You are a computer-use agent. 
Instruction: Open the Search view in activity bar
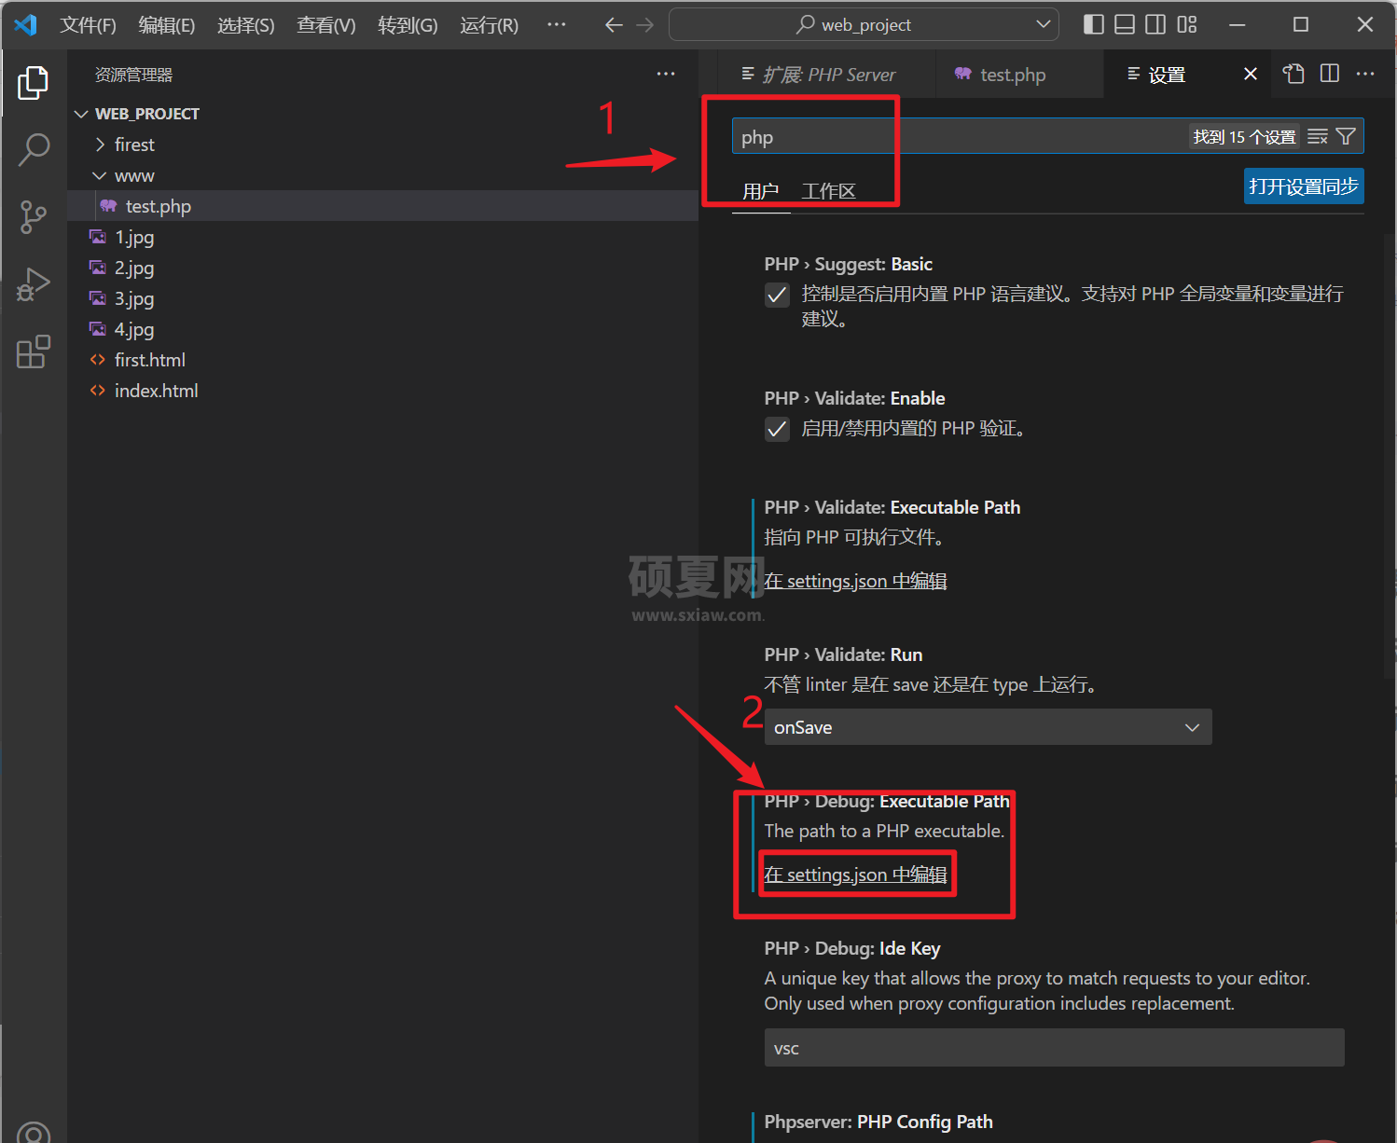(x=34, y=149)
